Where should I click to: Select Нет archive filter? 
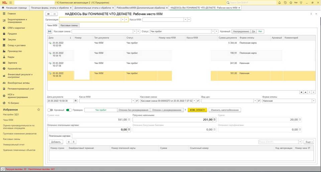coord(260,31)
